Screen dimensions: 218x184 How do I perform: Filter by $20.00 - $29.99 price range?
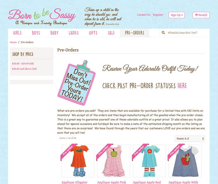coord(23,64)
